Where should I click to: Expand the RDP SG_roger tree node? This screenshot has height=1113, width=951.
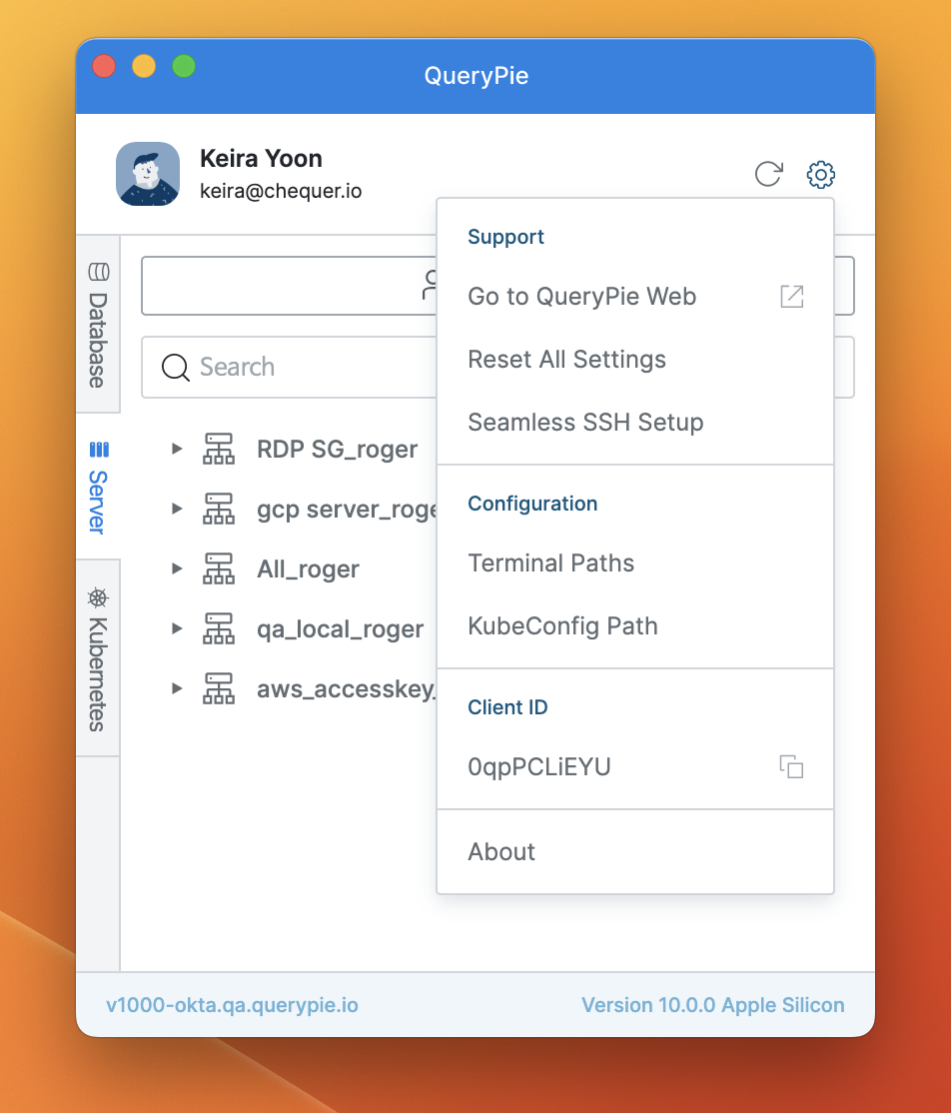pyautogui.click(x=177, y=449)
